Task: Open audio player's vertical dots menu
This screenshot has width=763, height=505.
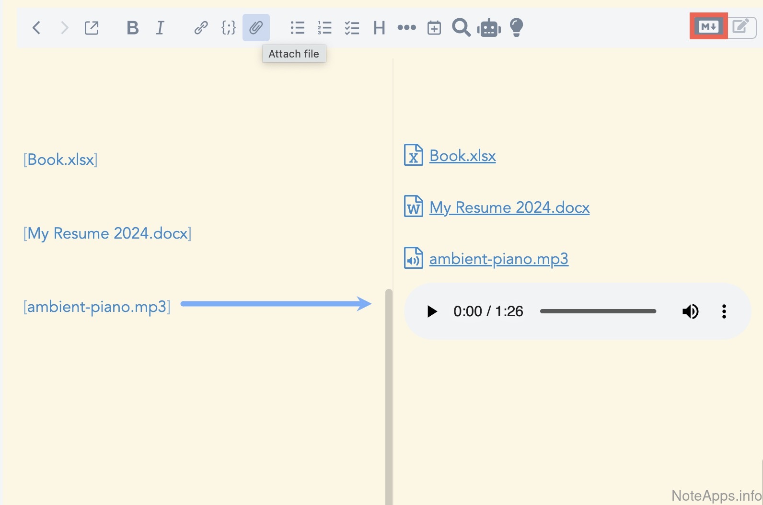Action: pos(724,311)
